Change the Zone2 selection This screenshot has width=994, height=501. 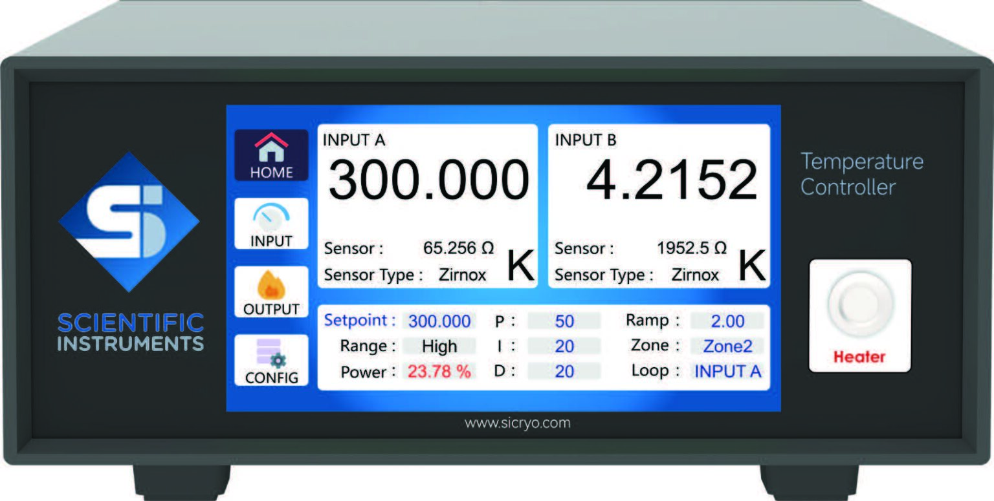pos(728,346)
